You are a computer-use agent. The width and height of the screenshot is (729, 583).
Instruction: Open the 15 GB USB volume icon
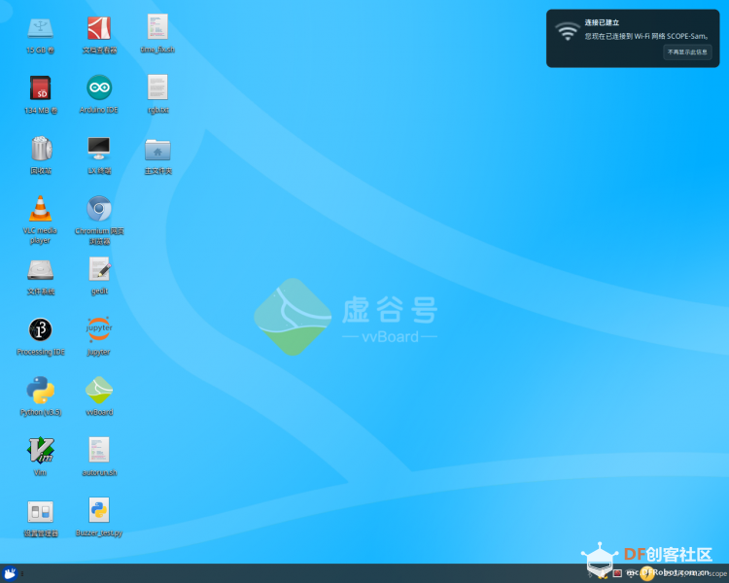tap(40, 29)
